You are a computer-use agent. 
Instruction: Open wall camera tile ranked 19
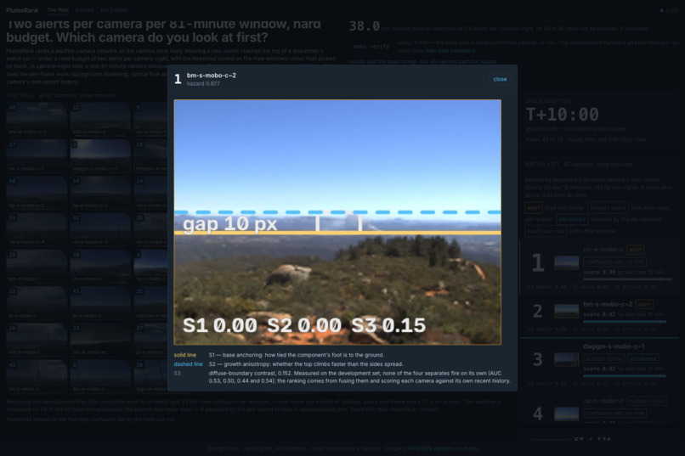pos(37,266)
